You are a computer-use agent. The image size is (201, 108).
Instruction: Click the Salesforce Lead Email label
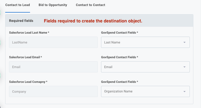point(25,57)
